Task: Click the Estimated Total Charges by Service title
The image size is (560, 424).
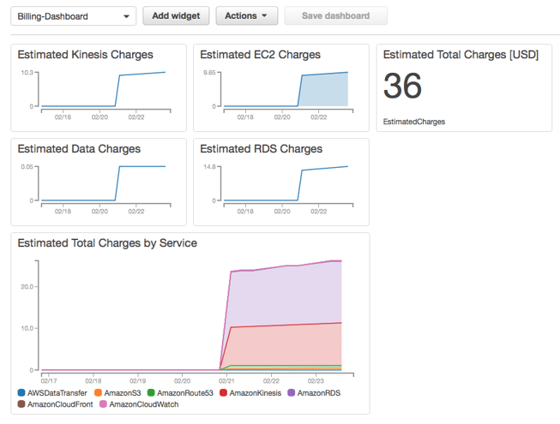Action: coord(107,243)
